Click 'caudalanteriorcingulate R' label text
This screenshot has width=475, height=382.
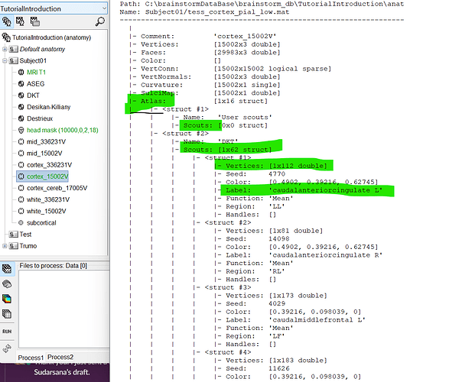[326, 255]
